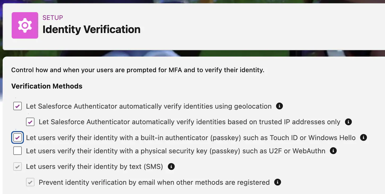Click the 'Control how and when' description text

tap(138, 70)
